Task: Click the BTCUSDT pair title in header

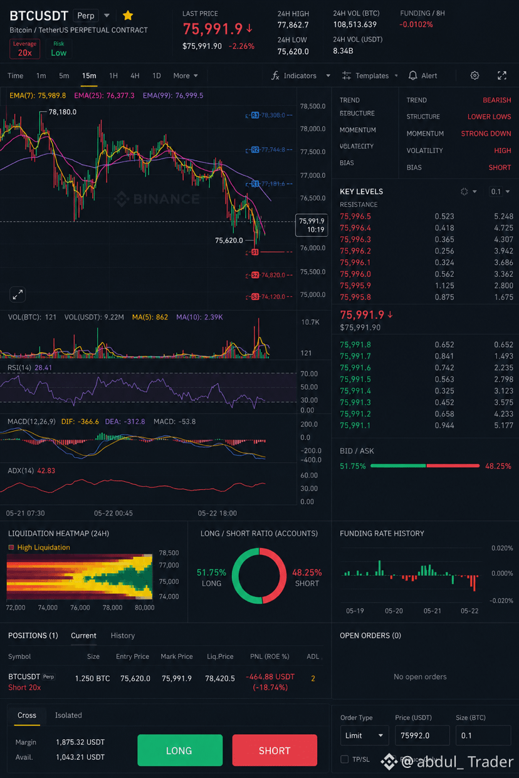Action: 39,16
